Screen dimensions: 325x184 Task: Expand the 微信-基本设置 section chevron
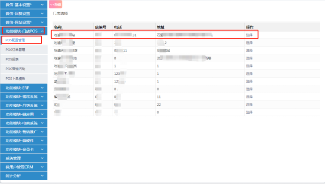(x=42, y=5)
